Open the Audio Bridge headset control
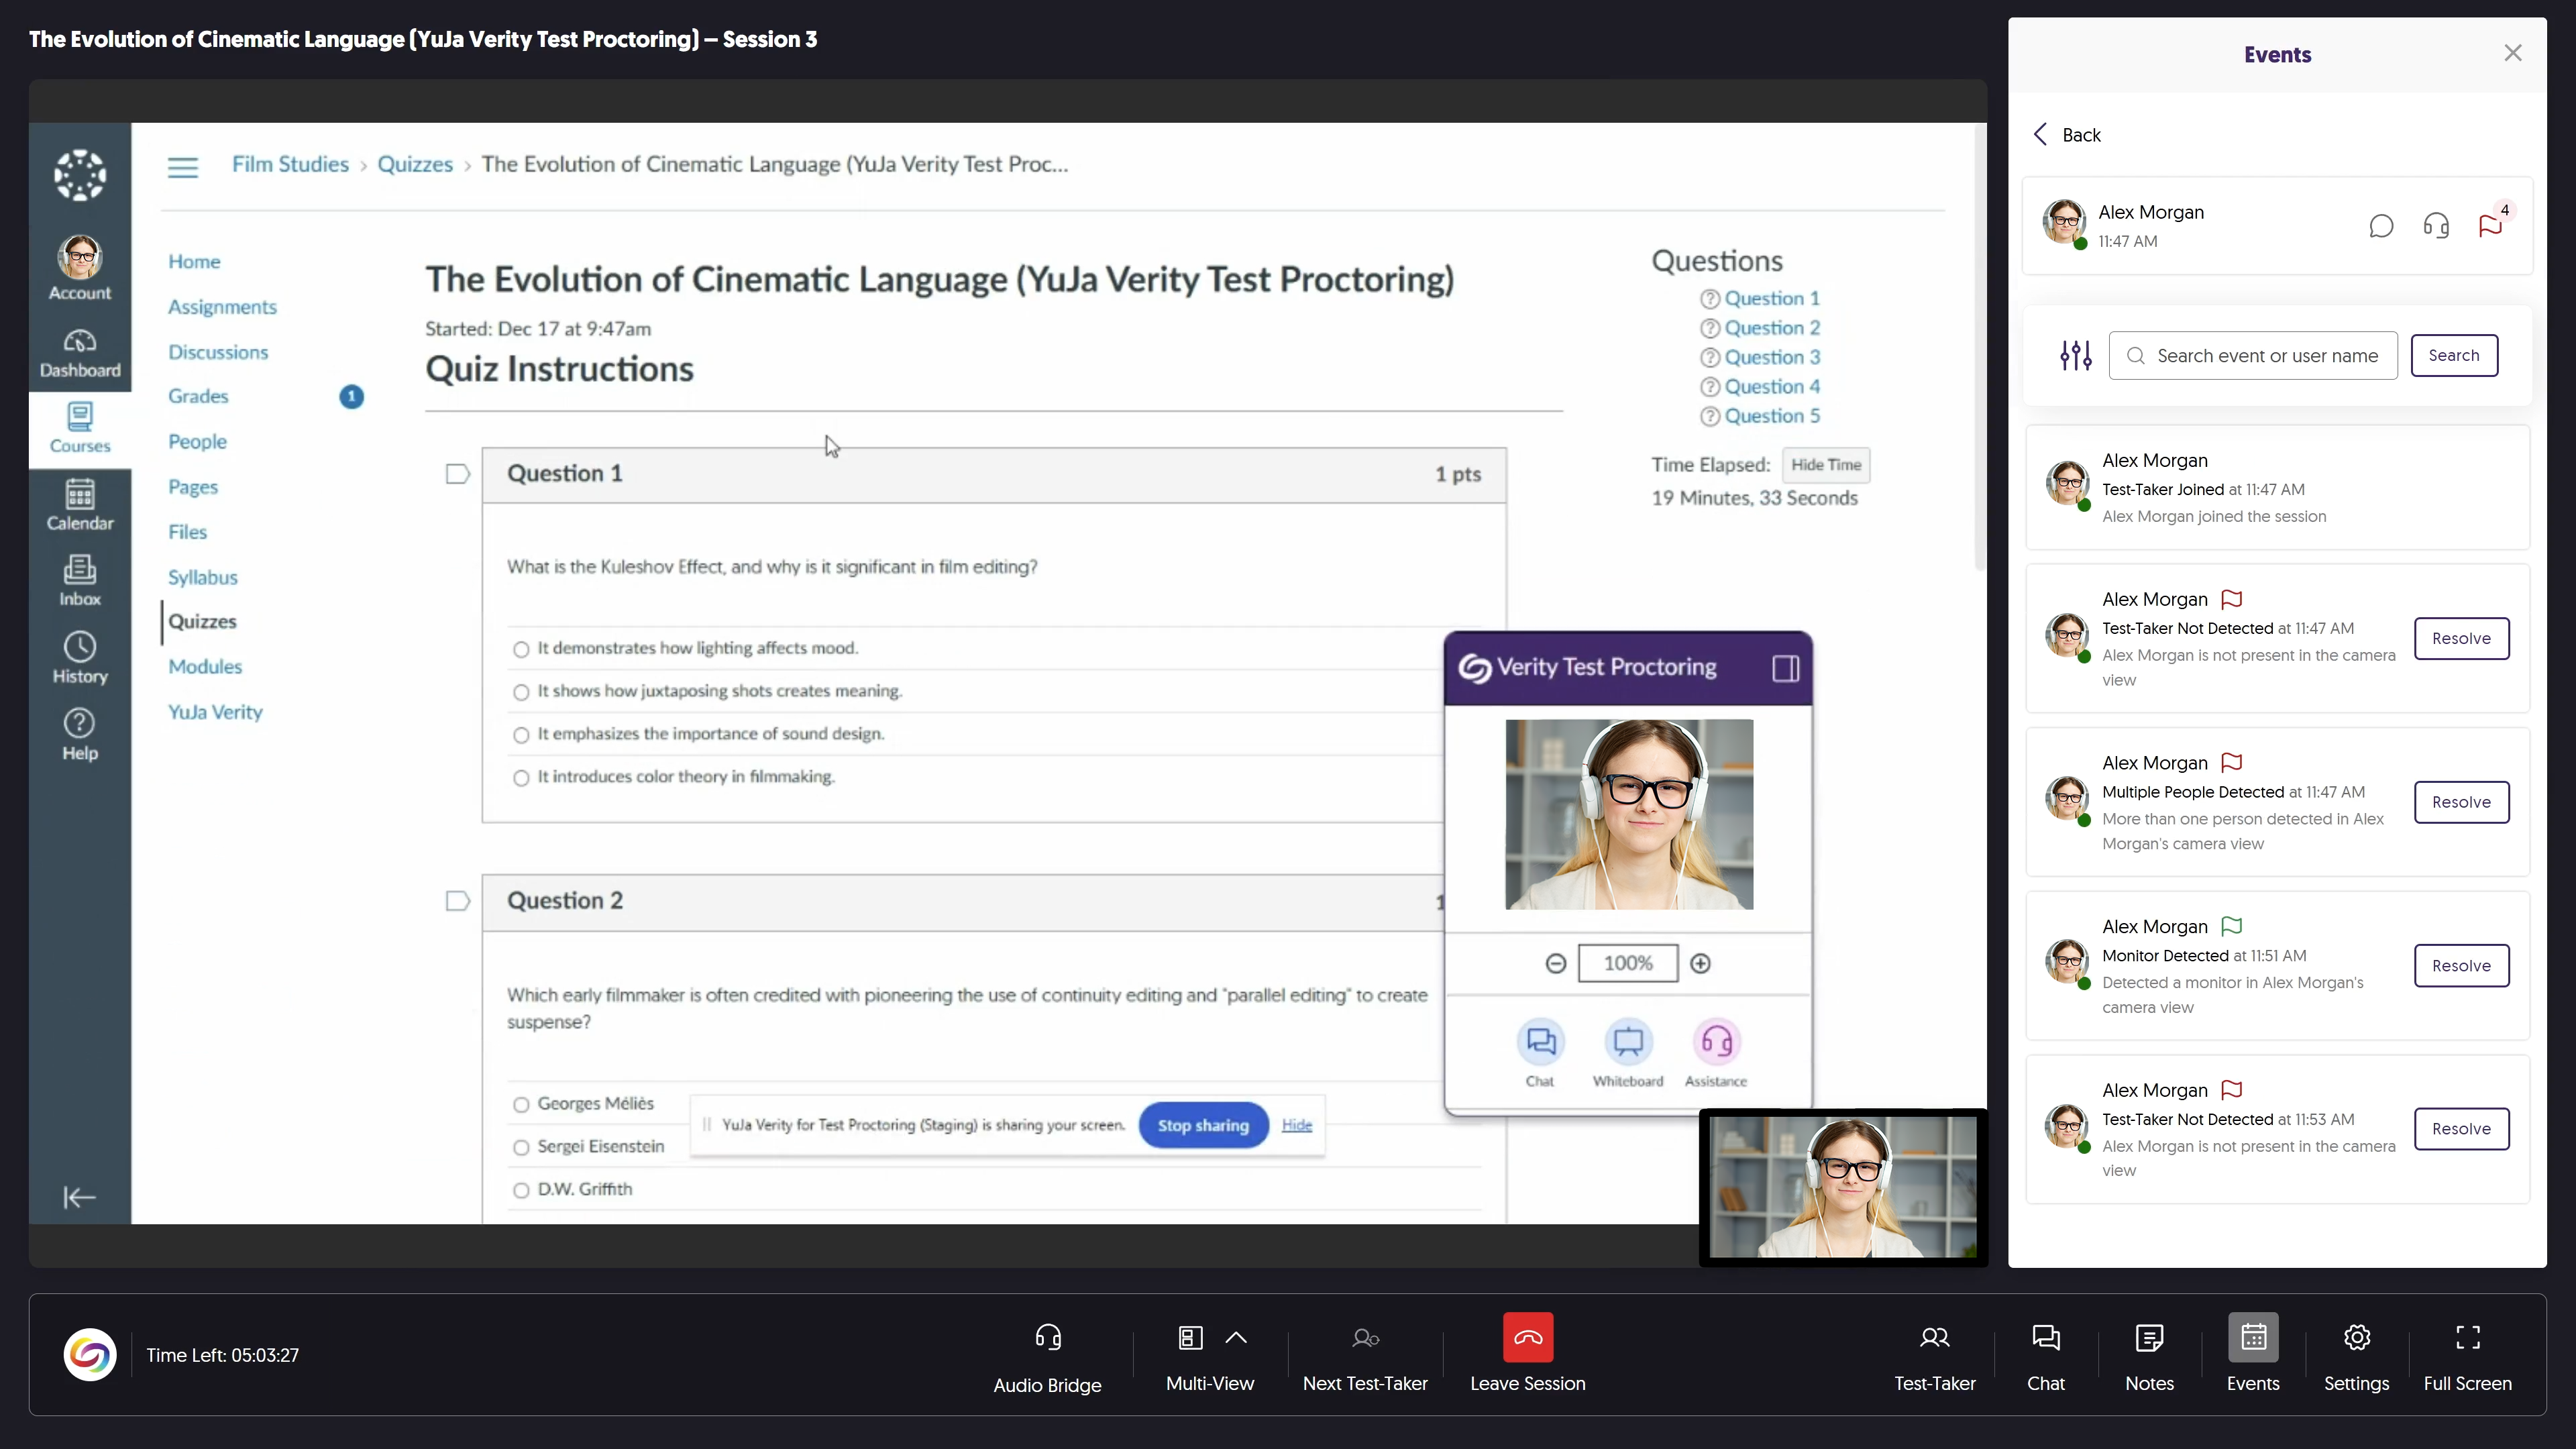The width and height of the screenshot is (2576, 1449). 1047,1338
